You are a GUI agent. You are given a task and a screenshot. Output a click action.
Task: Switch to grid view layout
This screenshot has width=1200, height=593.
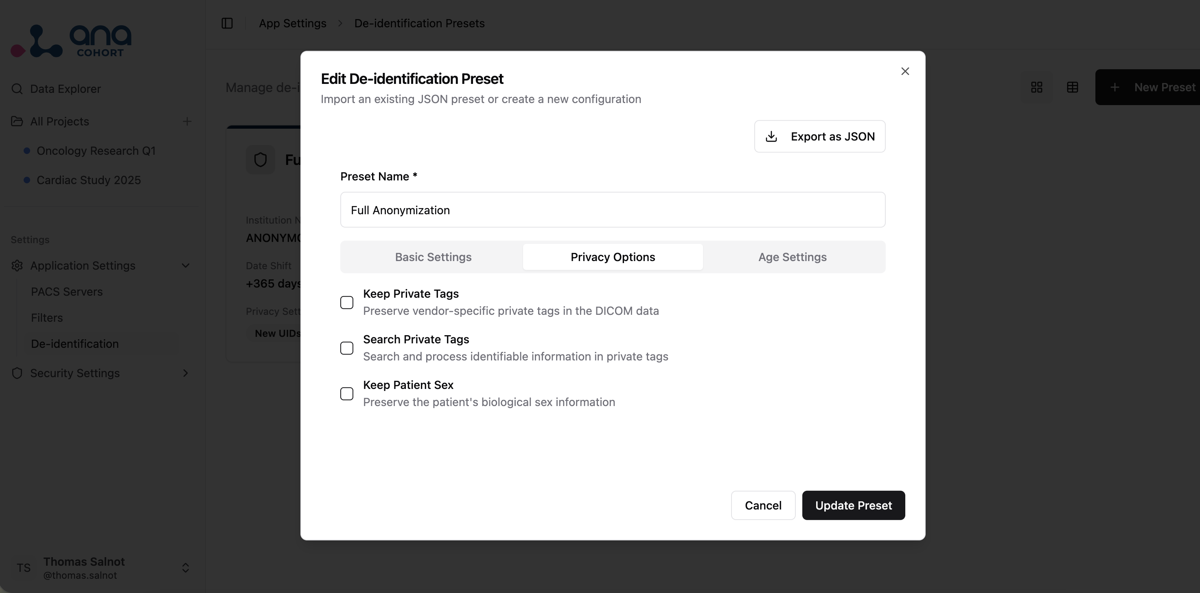pyautogui.click(x=1037, y=87)
